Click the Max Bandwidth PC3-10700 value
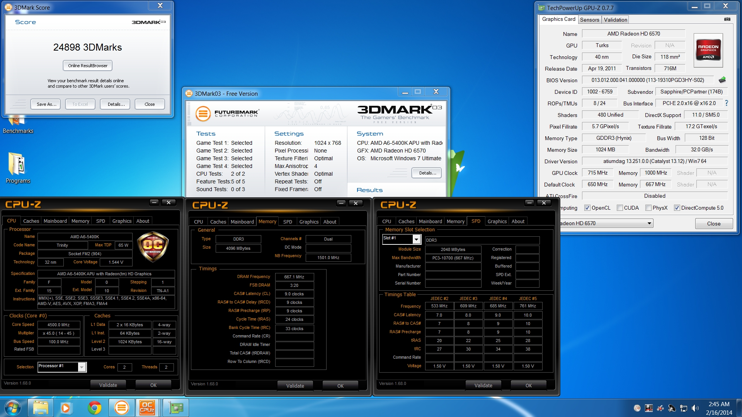This screenshot has height=417, width=742. pyautogui.click(x=453, y=258)
